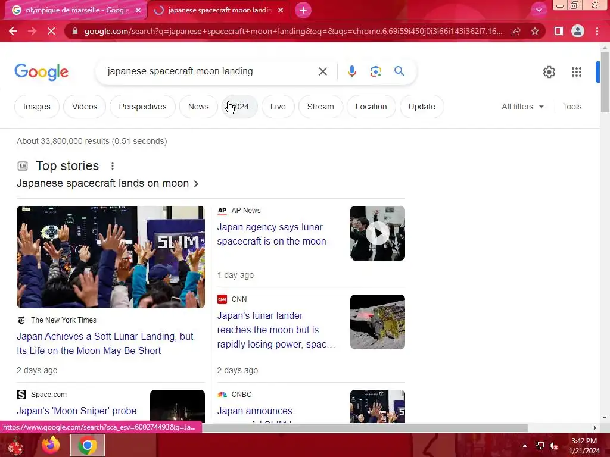
Task: Apply the Stream filter chip
Action: pos(320,107)
